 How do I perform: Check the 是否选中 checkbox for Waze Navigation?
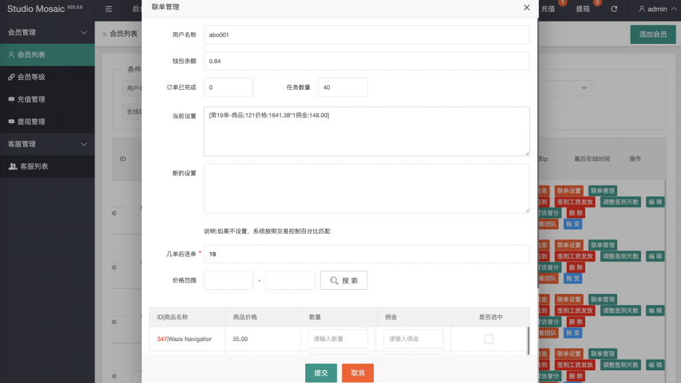pyautogui.click(x=489, y=338)
